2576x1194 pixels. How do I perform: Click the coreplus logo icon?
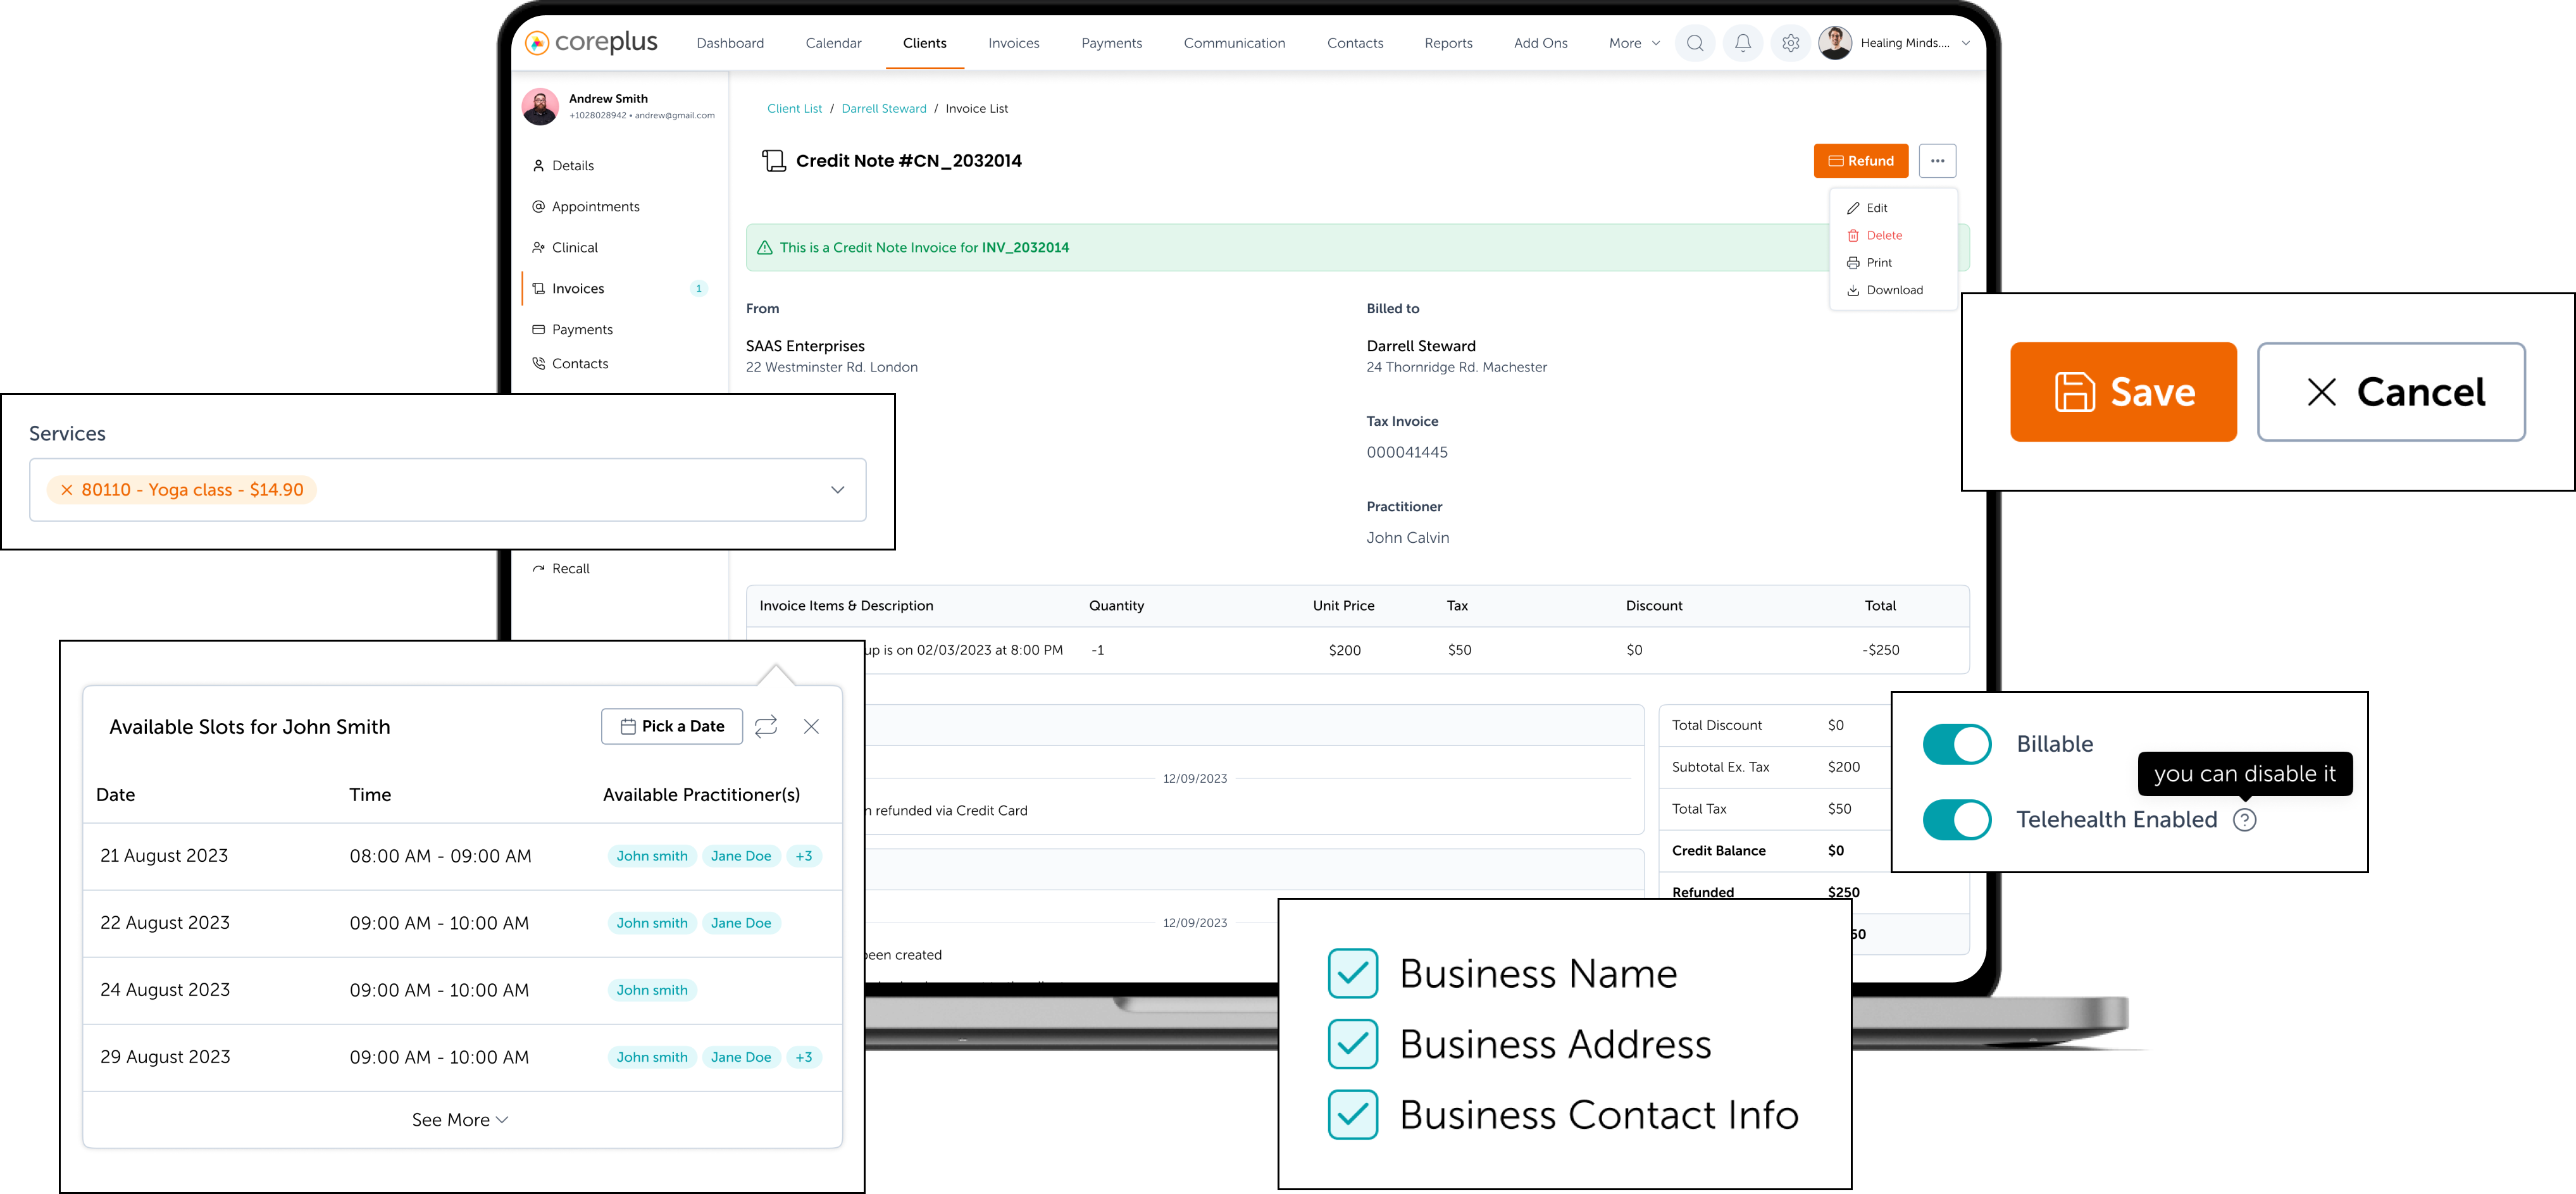537,43
